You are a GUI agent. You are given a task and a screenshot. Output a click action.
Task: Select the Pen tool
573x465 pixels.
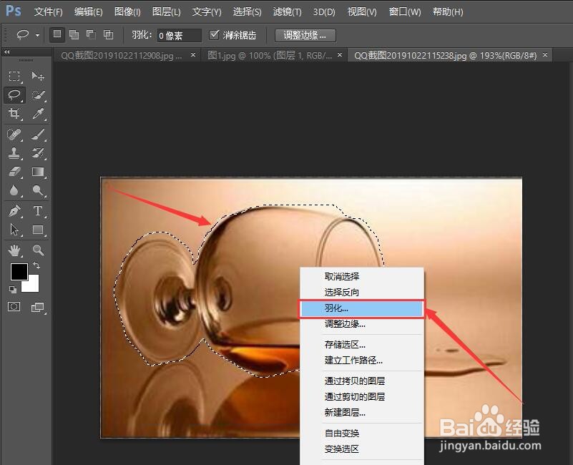(14, 210)
